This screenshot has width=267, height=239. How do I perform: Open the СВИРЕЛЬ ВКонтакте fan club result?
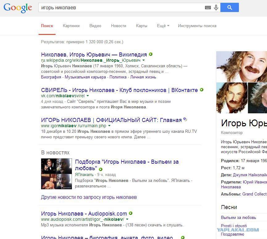119,90
